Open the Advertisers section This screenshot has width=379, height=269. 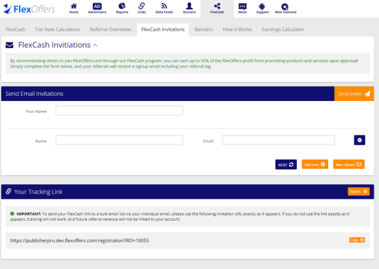tap(97, 8)
